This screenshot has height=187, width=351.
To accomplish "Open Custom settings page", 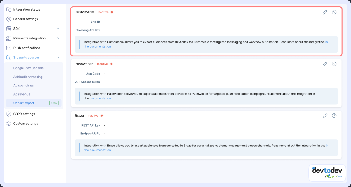I will click(x=25, y=124).
